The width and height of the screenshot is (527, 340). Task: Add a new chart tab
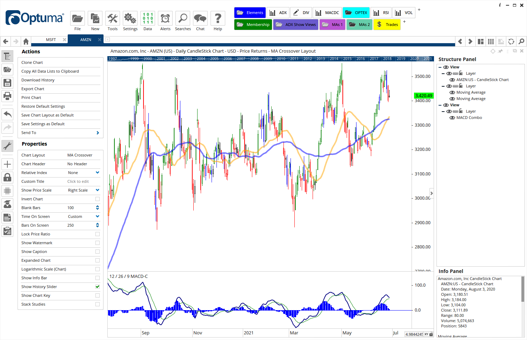[108, 40]
